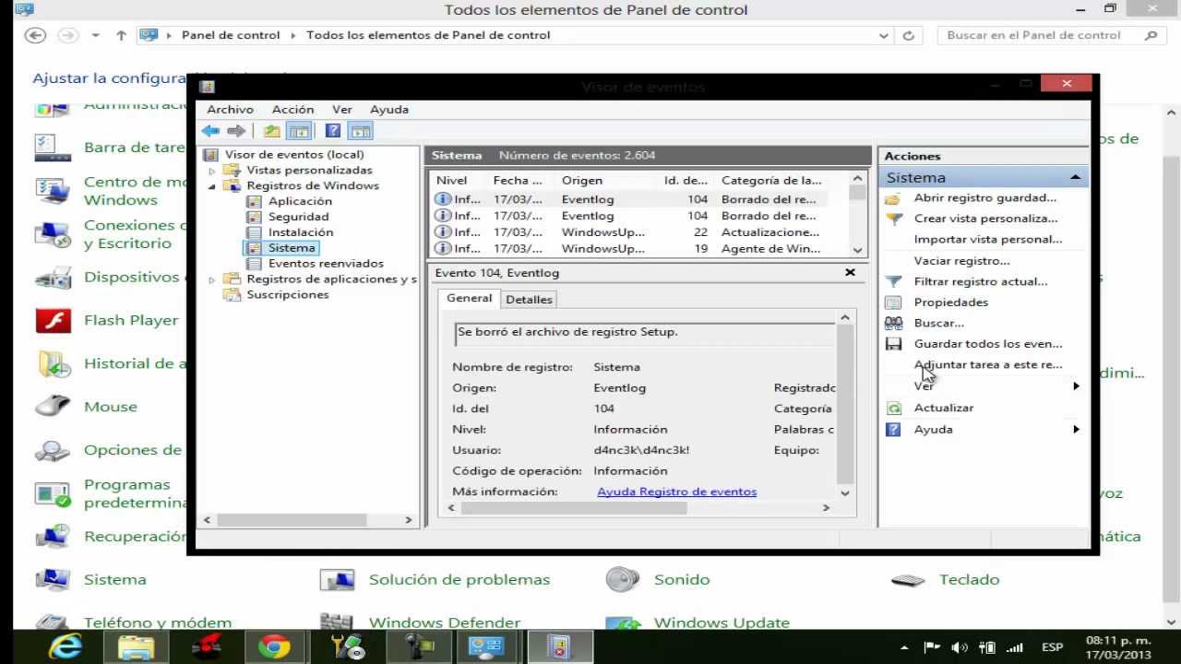Click the refresh button beside the address bar
This screenshot has width=1181, height=664.
pyautogui.click(x=908, y=35)
